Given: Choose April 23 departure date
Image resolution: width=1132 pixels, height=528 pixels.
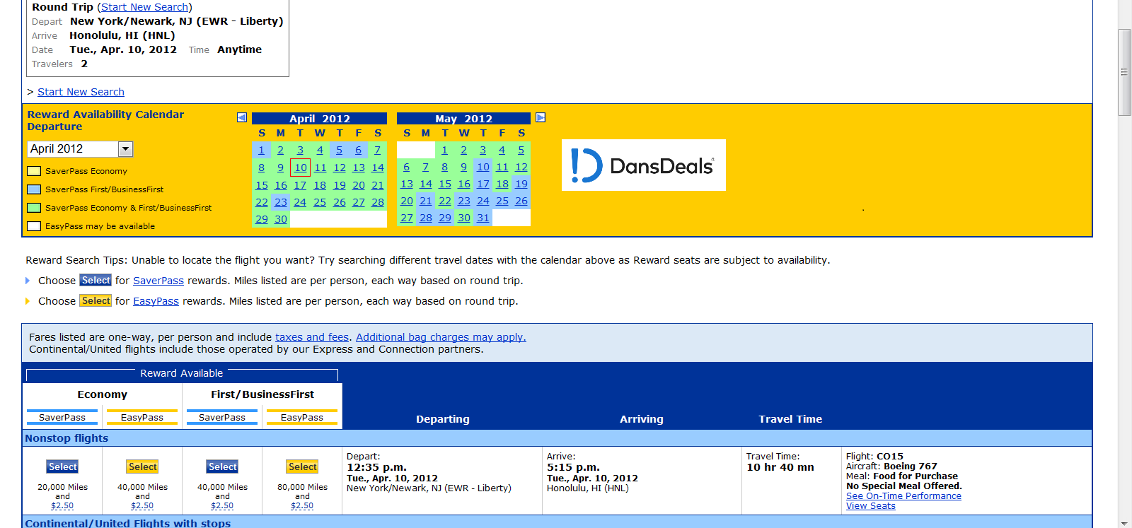Looking at the screenshot, I should (281, 202).
